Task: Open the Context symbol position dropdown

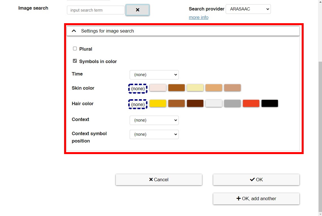Action: click(x=154, y=134)
